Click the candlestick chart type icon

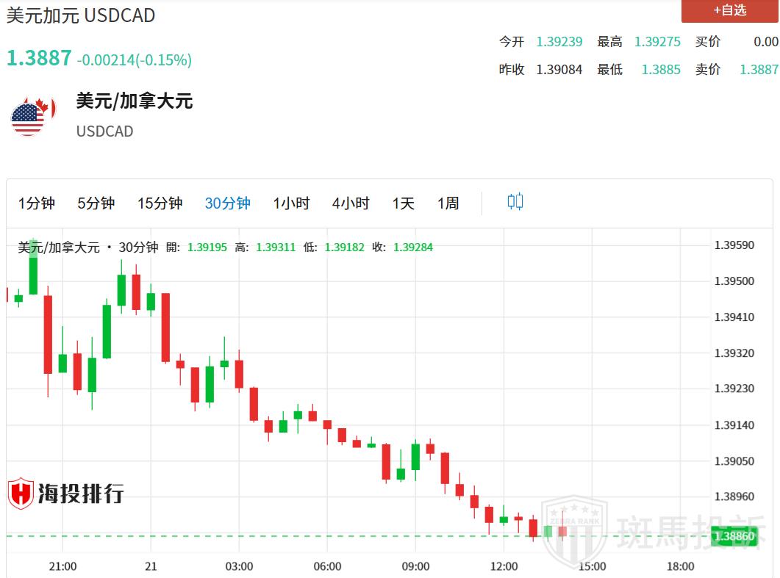(x=515, y=202)
